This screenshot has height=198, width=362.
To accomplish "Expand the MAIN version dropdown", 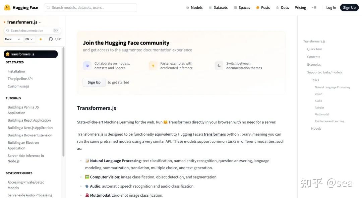I will [13, 39].
